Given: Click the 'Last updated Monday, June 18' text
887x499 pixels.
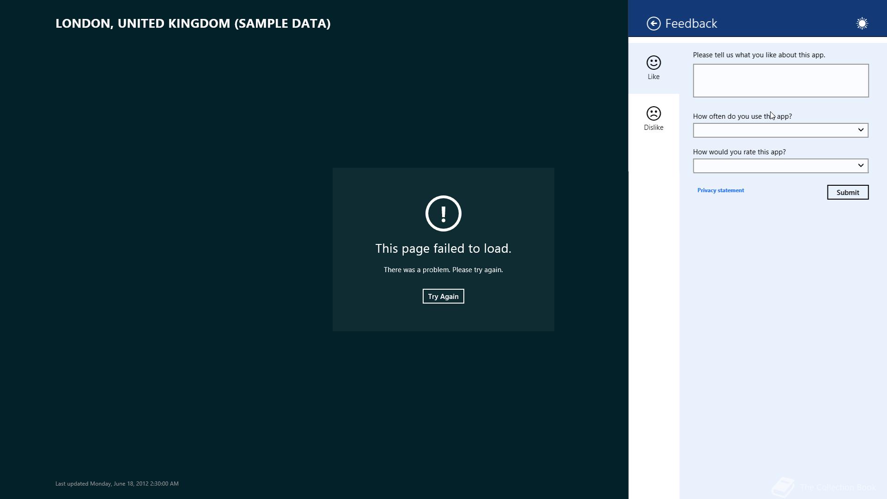Looking at the screenshot, I should point(117,484).
